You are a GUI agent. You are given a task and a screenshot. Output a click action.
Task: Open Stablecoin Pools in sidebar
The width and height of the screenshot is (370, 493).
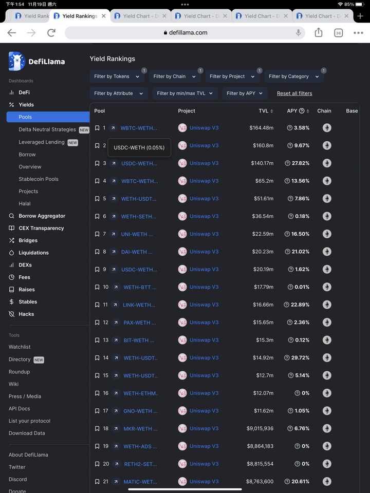coord(39,179)
